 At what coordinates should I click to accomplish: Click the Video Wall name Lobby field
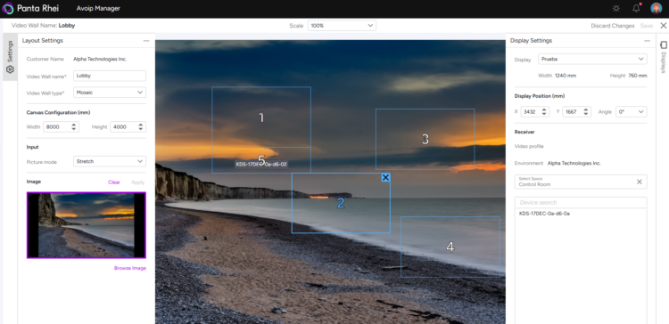(110, 76)
